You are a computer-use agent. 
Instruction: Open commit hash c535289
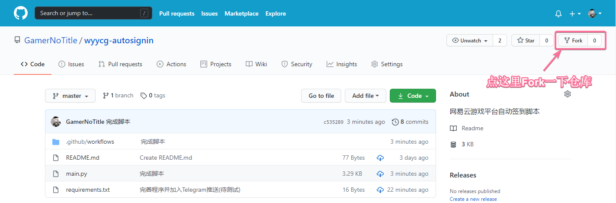pyautogui.click(x=334, y=122)
